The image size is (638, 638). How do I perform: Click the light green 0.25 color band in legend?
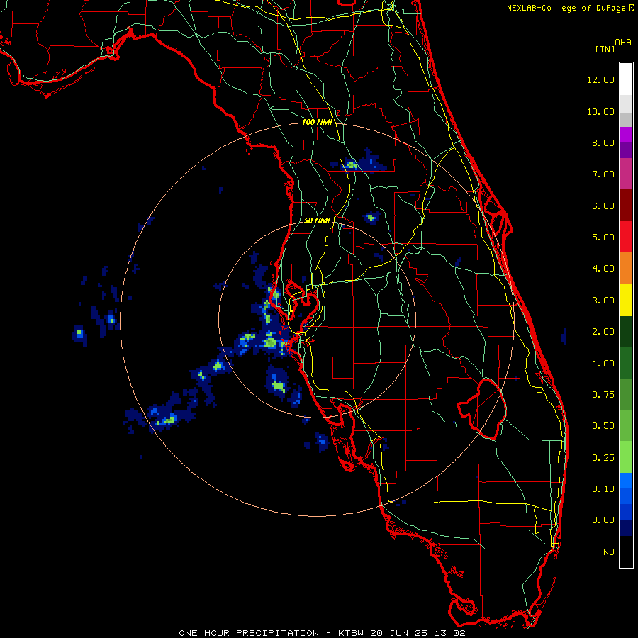(x=626, y=457)
